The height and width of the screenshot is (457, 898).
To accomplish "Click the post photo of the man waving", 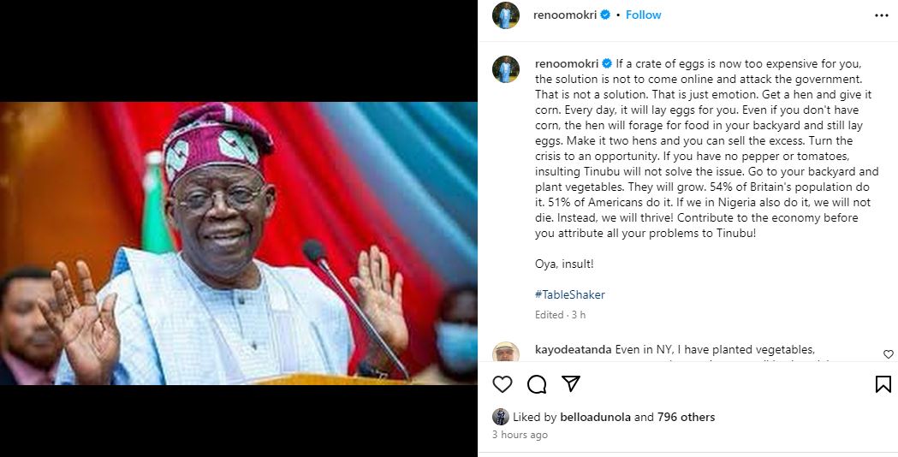I will 239,244.
